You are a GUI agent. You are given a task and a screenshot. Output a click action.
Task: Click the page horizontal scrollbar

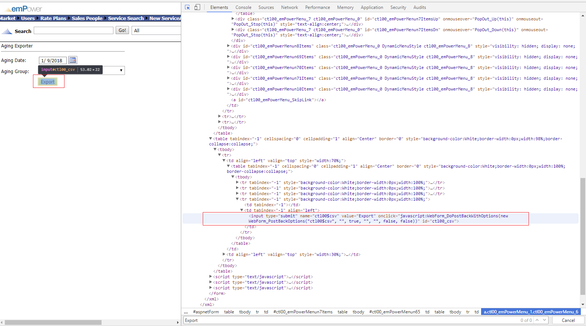(53, 322)
